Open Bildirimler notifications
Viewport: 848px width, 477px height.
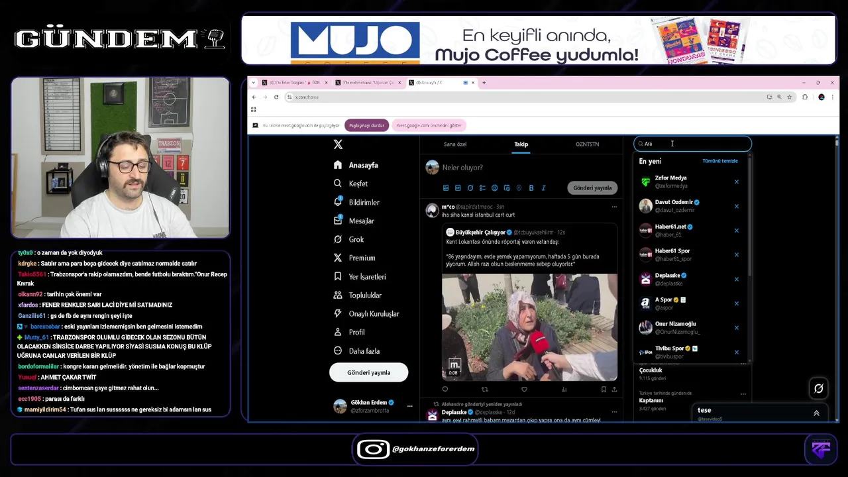356,202
